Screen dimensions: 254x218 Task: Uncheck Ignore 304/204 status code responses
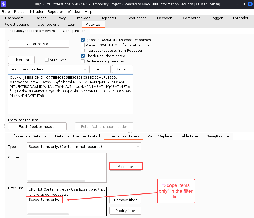tap(83, 40)
